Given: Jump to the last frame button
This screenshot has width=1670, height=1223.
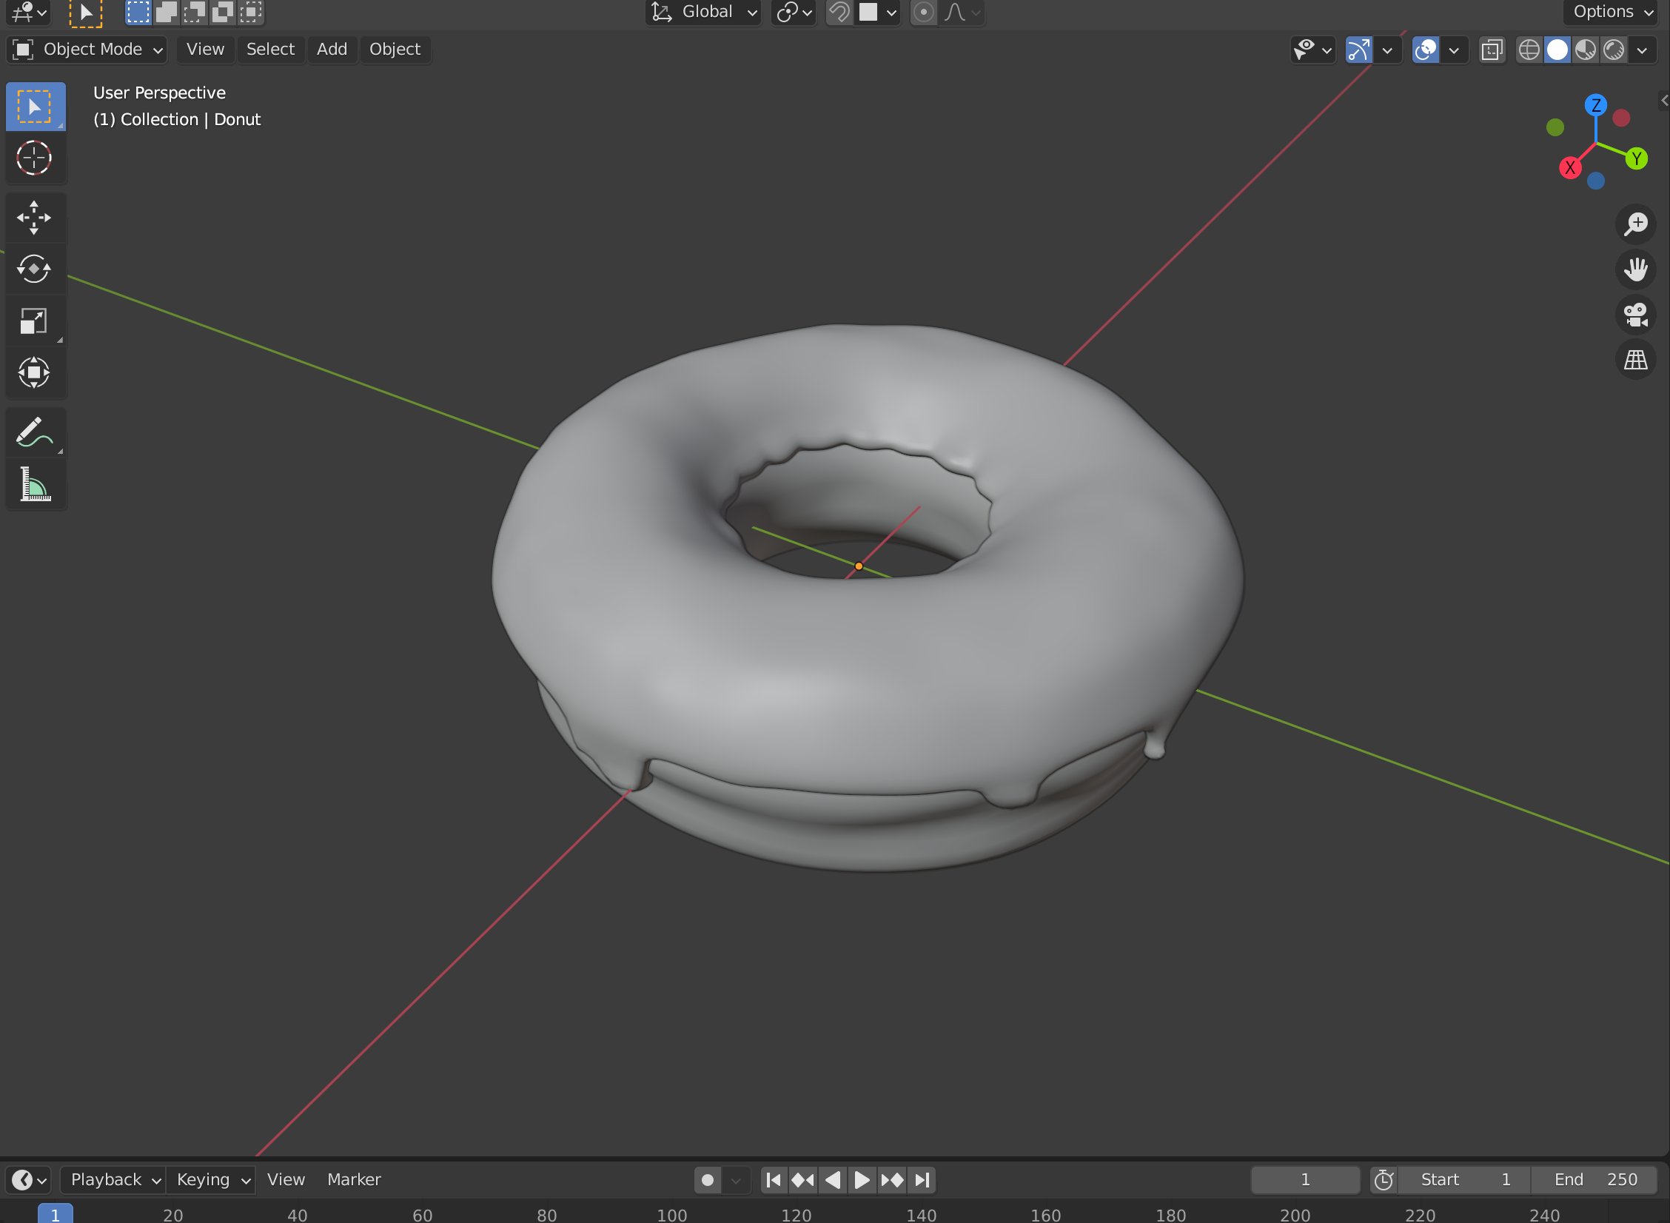Looking at the screenshot, I should point(922,1179).
